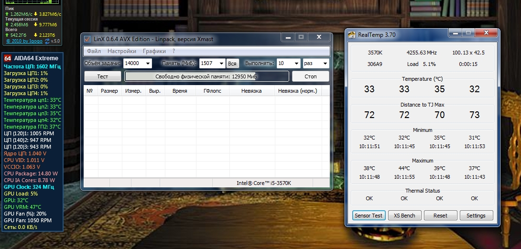Click the Температура ГП2: 37°C line

pos(33,127)
